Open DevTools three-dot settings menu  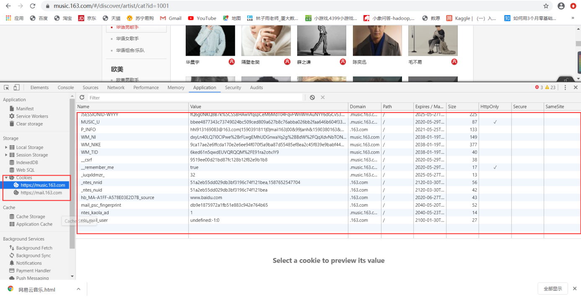[565, 87]
